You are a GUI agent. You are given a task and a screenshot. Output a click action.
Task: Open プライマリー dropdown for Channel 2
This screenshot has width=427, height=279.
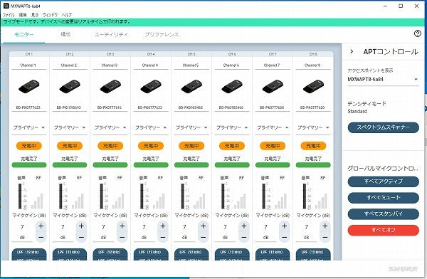point(70,127)
